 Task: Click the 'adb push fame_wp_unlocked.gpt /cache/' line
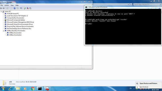click(106, 20)
